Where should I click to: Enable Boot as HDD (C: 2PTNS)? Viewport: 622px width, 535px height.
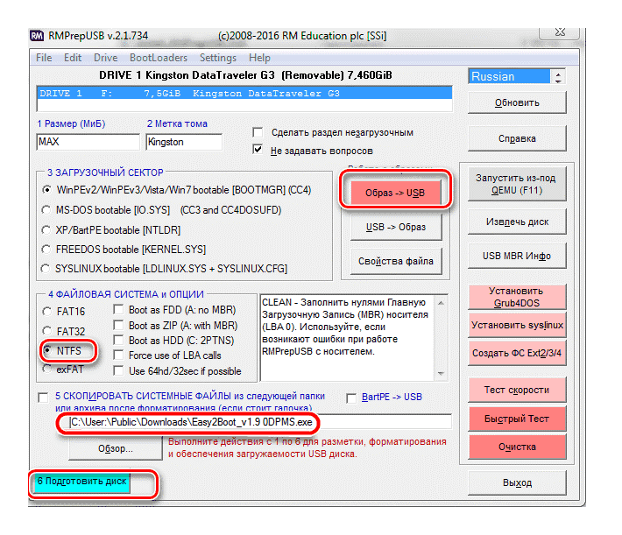(118, 341)
